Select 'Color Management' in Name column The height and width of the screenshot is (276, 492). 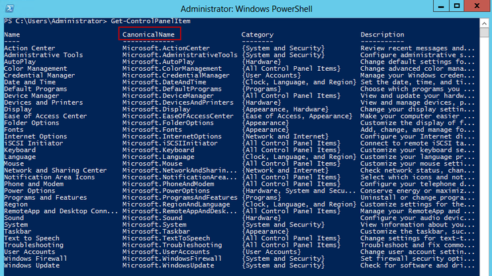36,68
